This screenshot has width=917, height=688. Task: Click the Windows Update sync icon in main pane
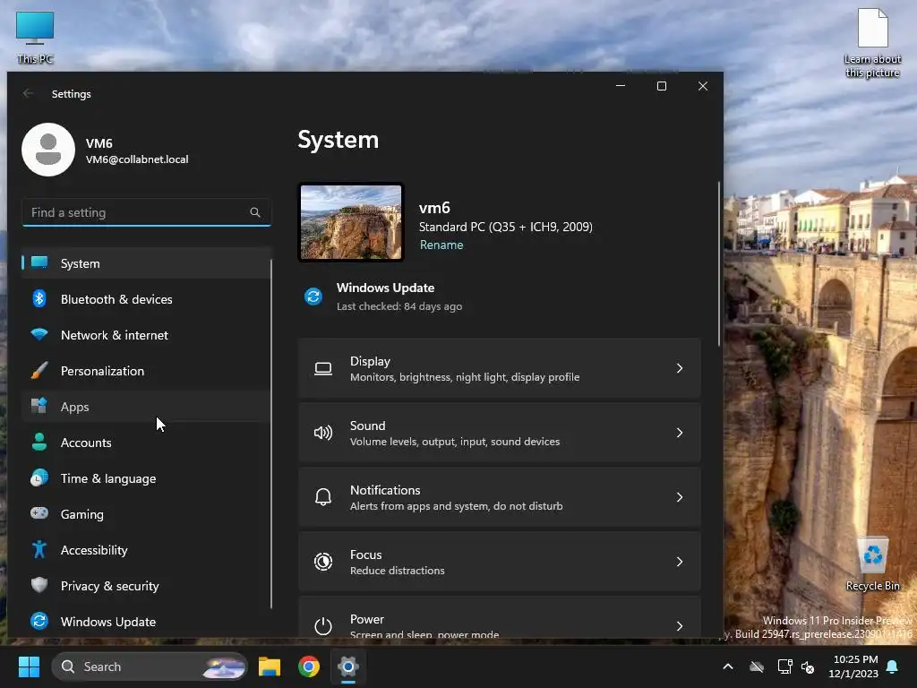[313, 297]
